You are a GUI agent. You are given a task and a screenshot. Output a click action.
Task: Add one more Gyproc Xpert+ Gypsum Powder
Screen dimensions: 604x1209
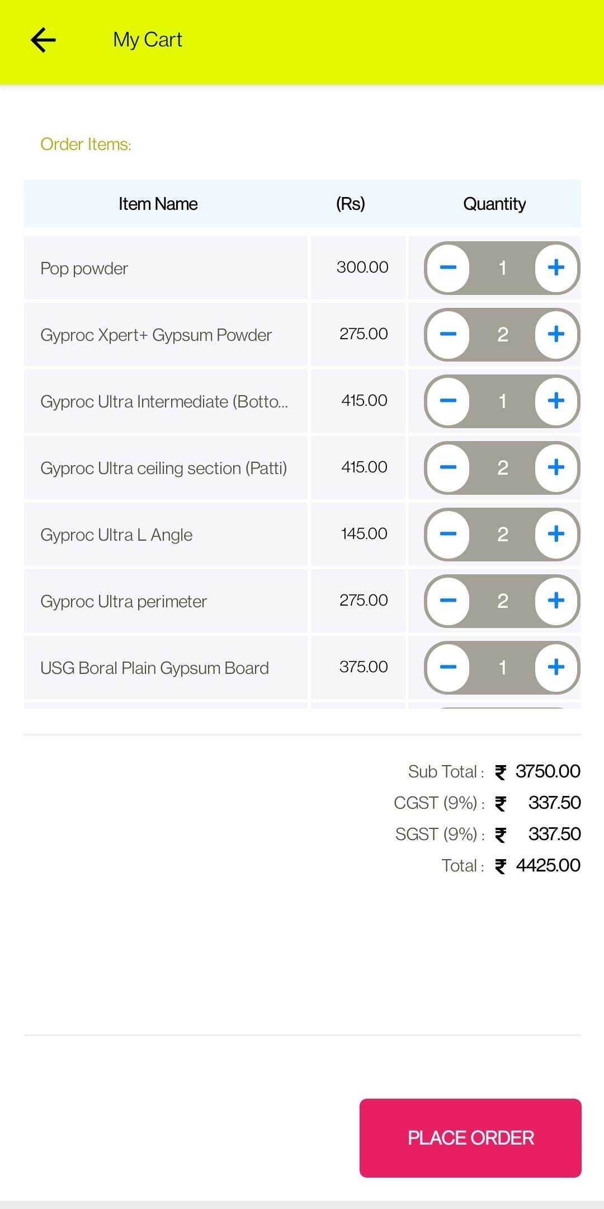coord(556,334)
